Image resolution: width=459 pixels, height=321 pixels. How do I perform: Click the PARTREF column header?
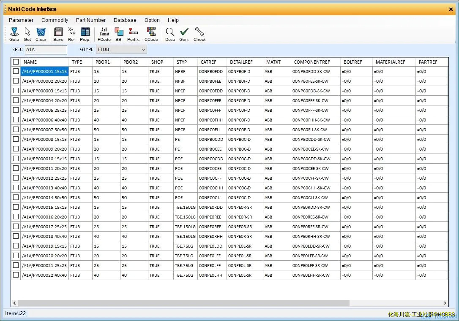pyautogui.click(x=432, y=62)
